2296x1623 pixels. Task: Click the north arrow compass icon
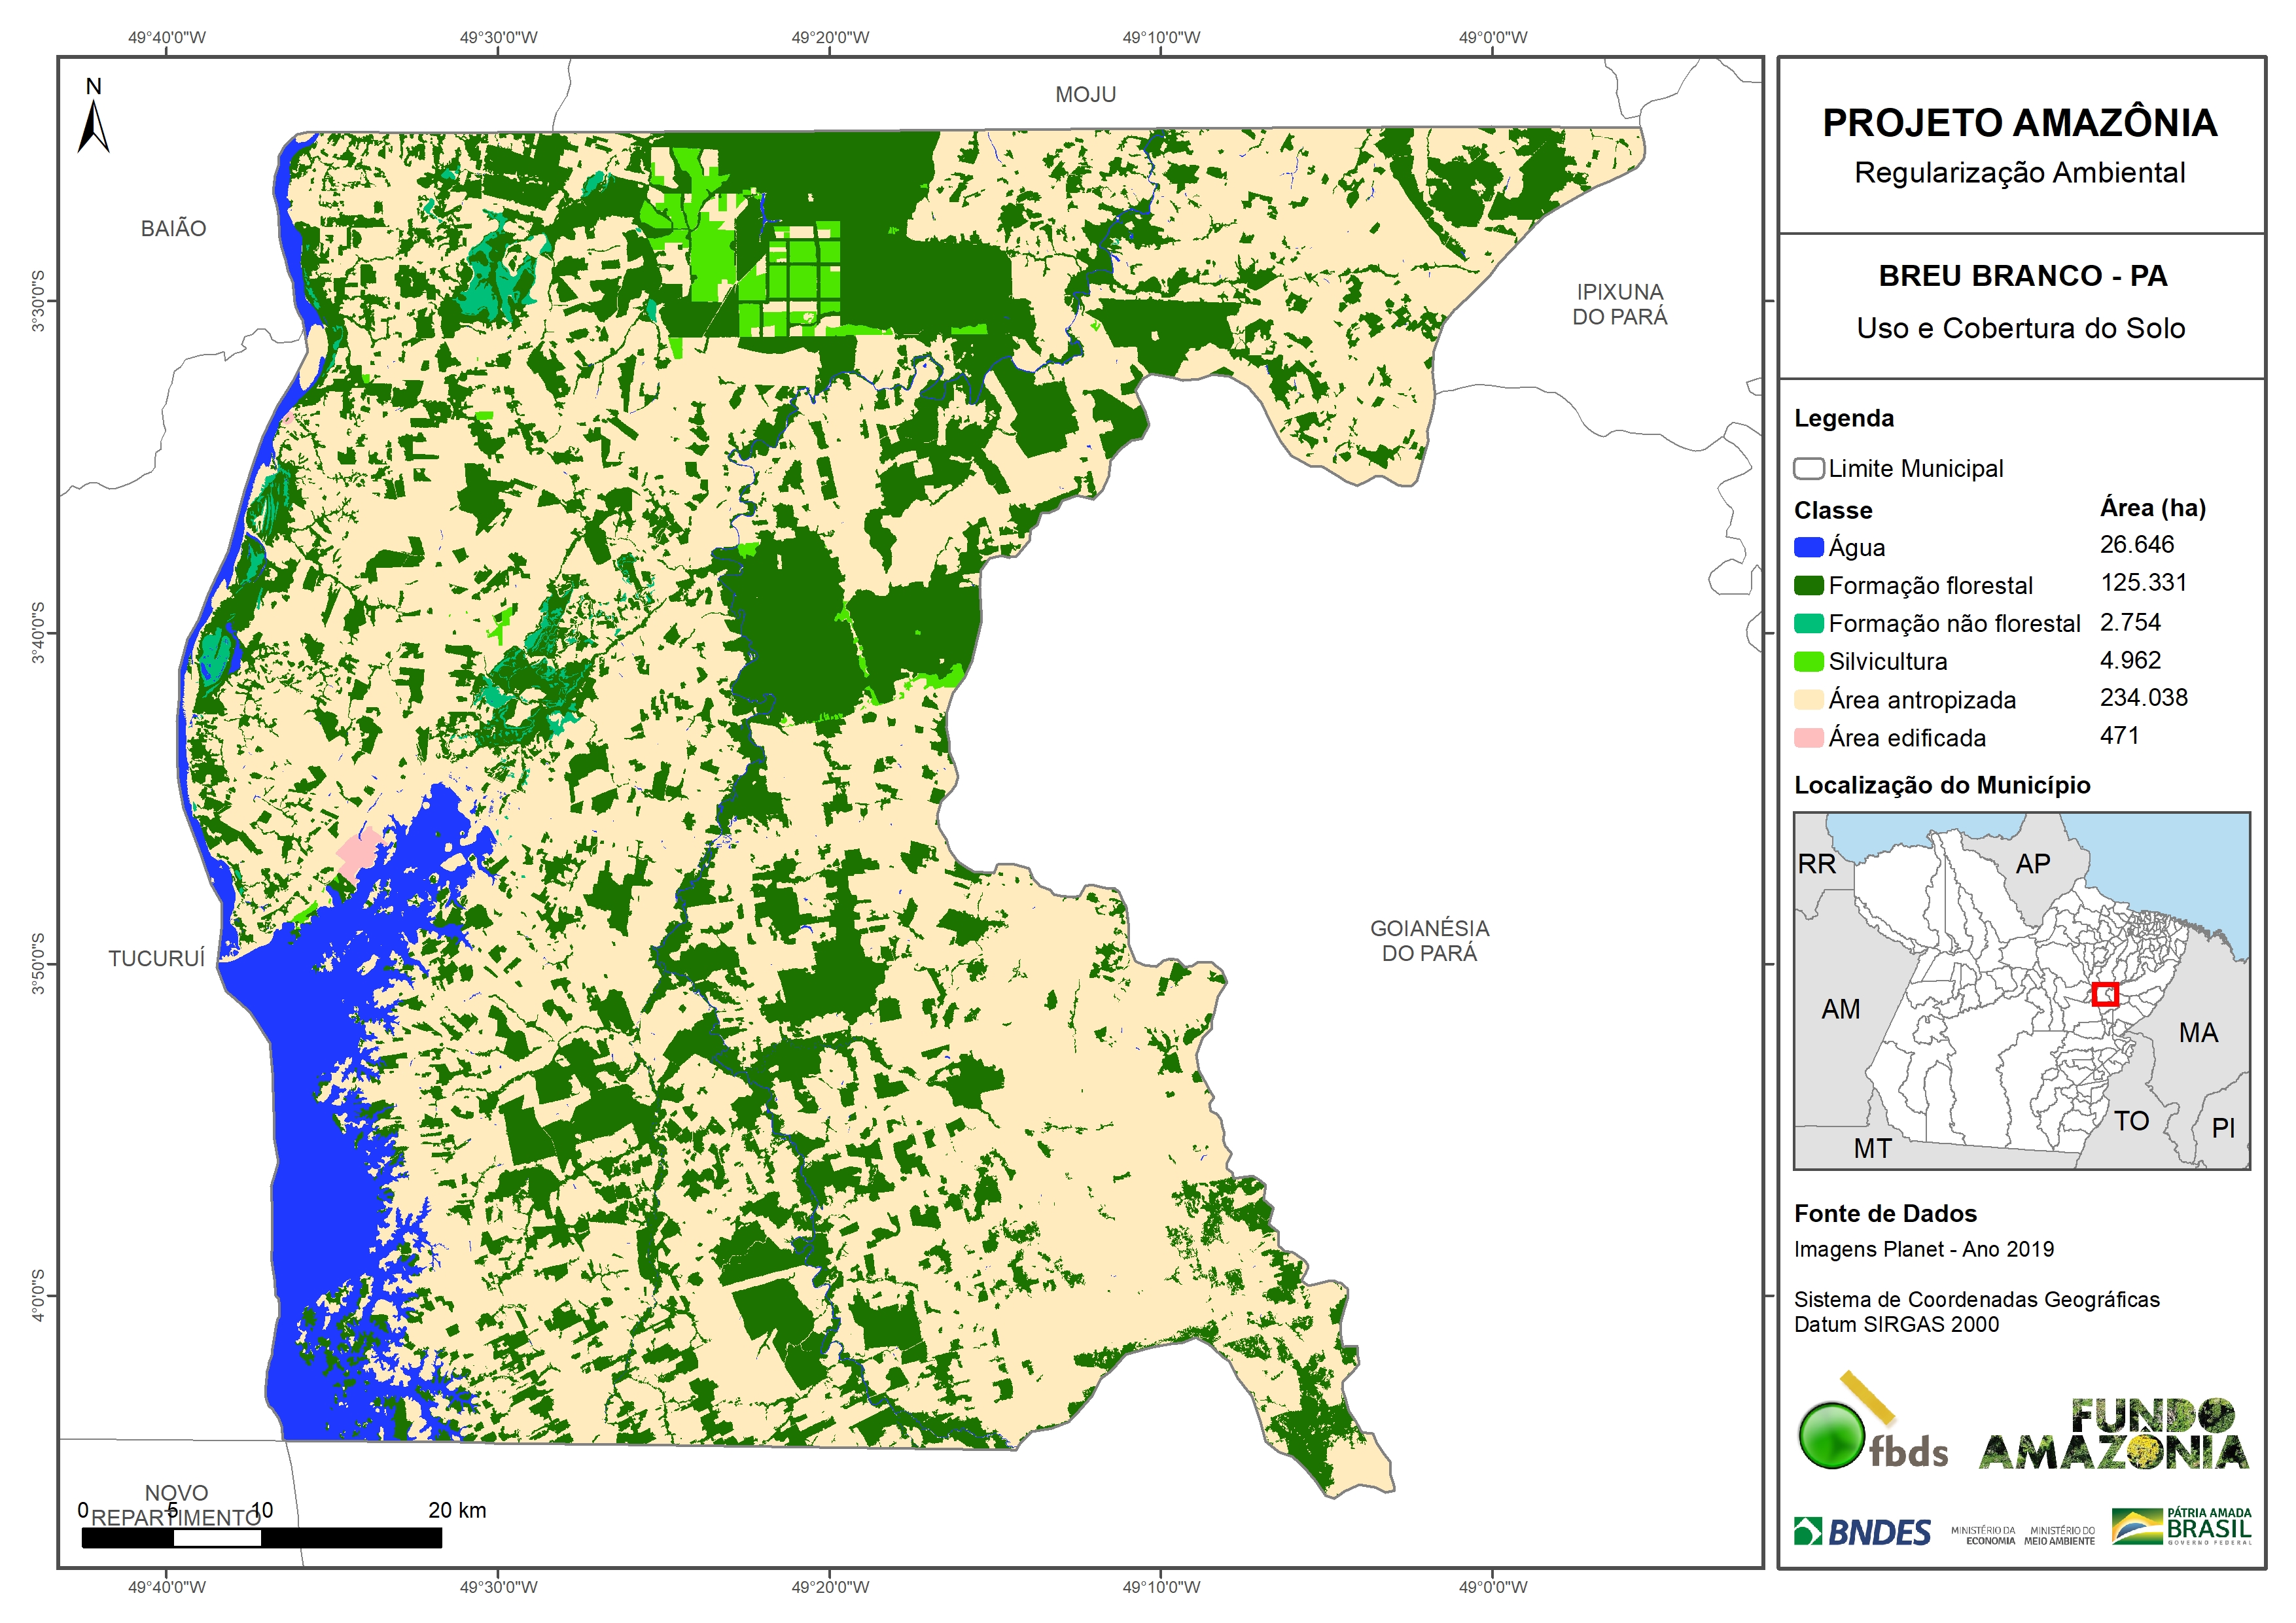point(93,125)
